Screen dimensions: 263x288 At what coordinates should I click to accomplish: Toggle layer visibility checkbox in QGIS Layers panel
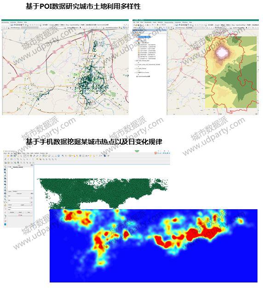10,167
